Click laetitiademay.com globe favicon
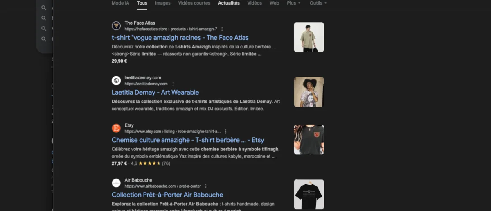This screenshot has width=491, height=211. pos(116,81)
